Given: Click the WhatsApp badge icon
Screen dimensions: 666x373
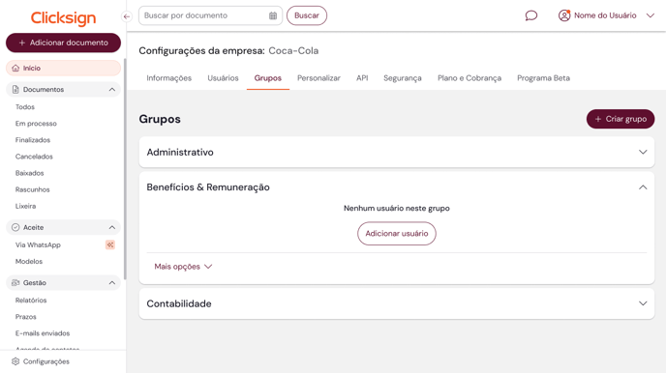Looking at the screenshot, I should coord(110,244).
